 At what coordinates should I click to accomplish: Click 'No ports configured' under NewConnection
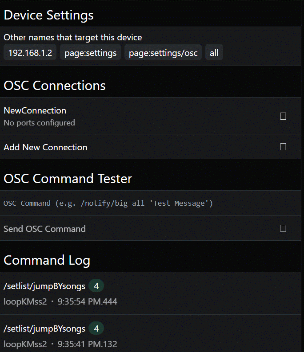(x=39, y=123)
